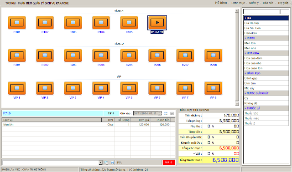Add Thuốc 555 item

[266, 113]
